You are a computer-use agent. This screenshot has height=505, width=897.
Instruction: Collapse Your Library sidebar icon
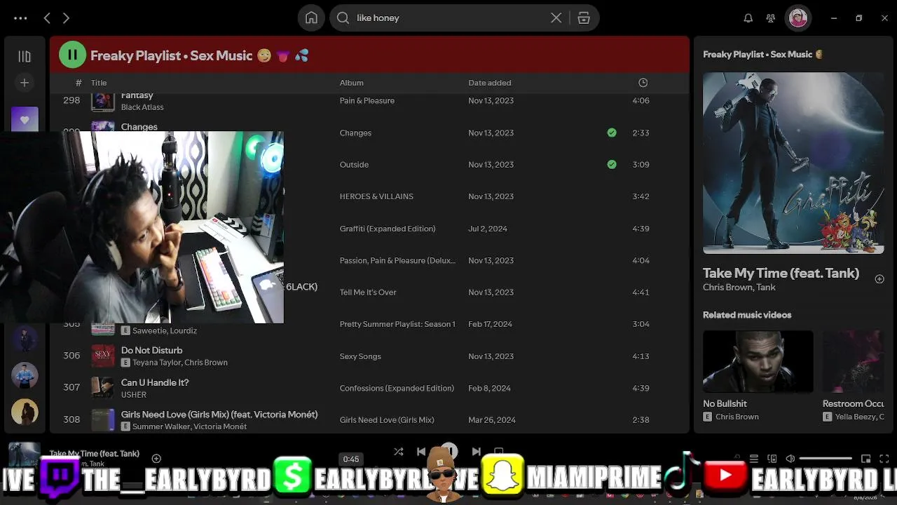[25, 56]
